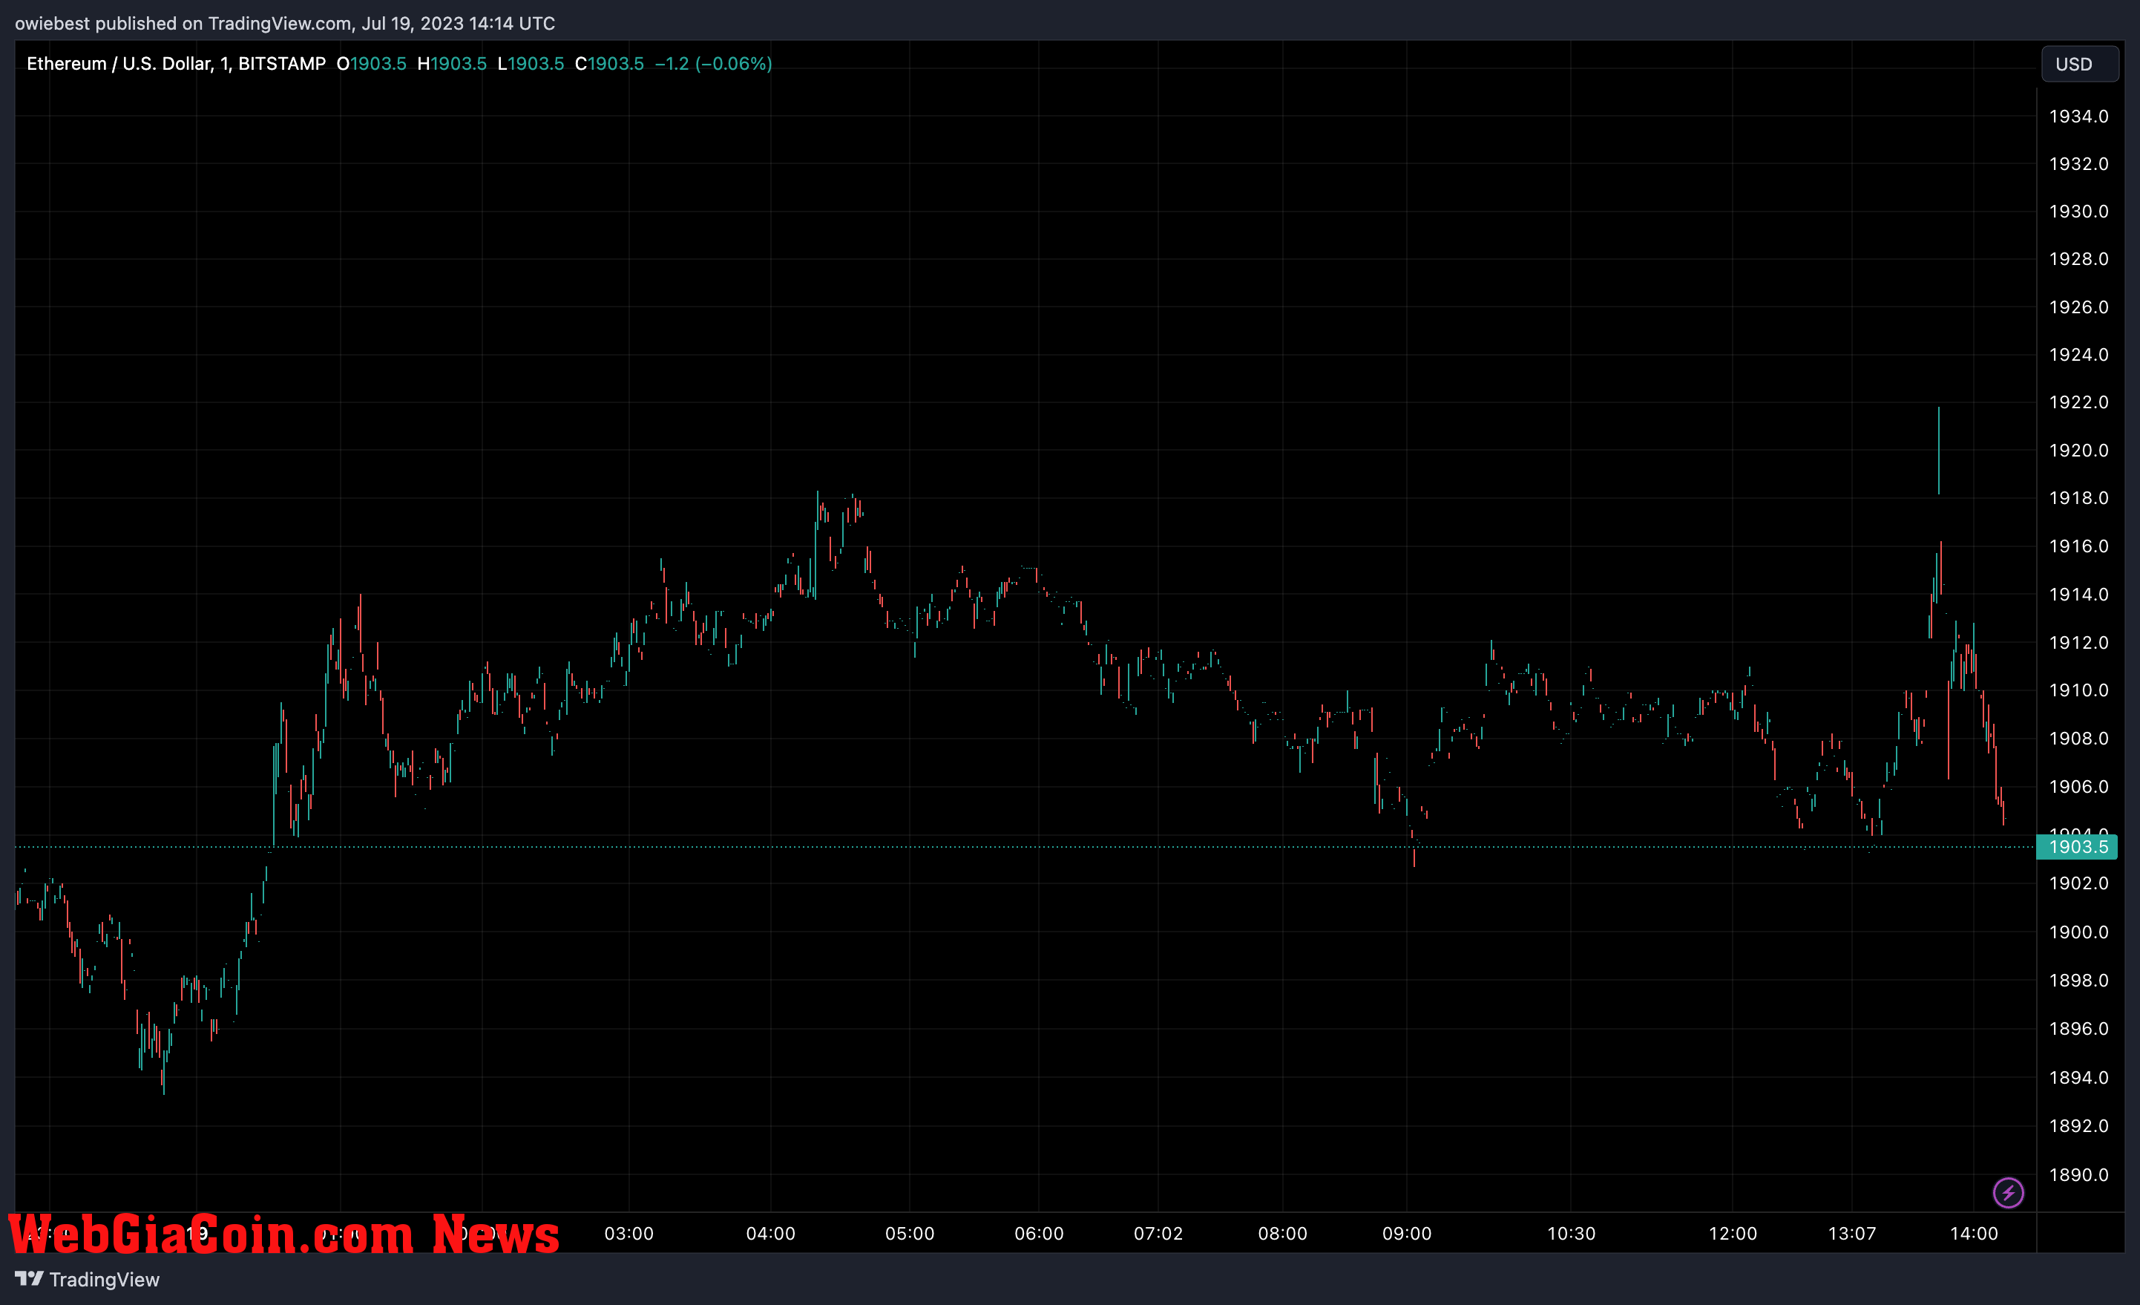The width and height of the screenshot is (2140, 1305).
Task: Click the 1924.0 price axis label
Action: 2078,355
